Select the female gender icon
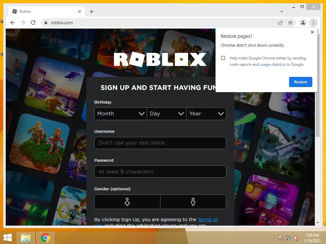The height and width of the screenshot is (244, 326). [127, 202]
